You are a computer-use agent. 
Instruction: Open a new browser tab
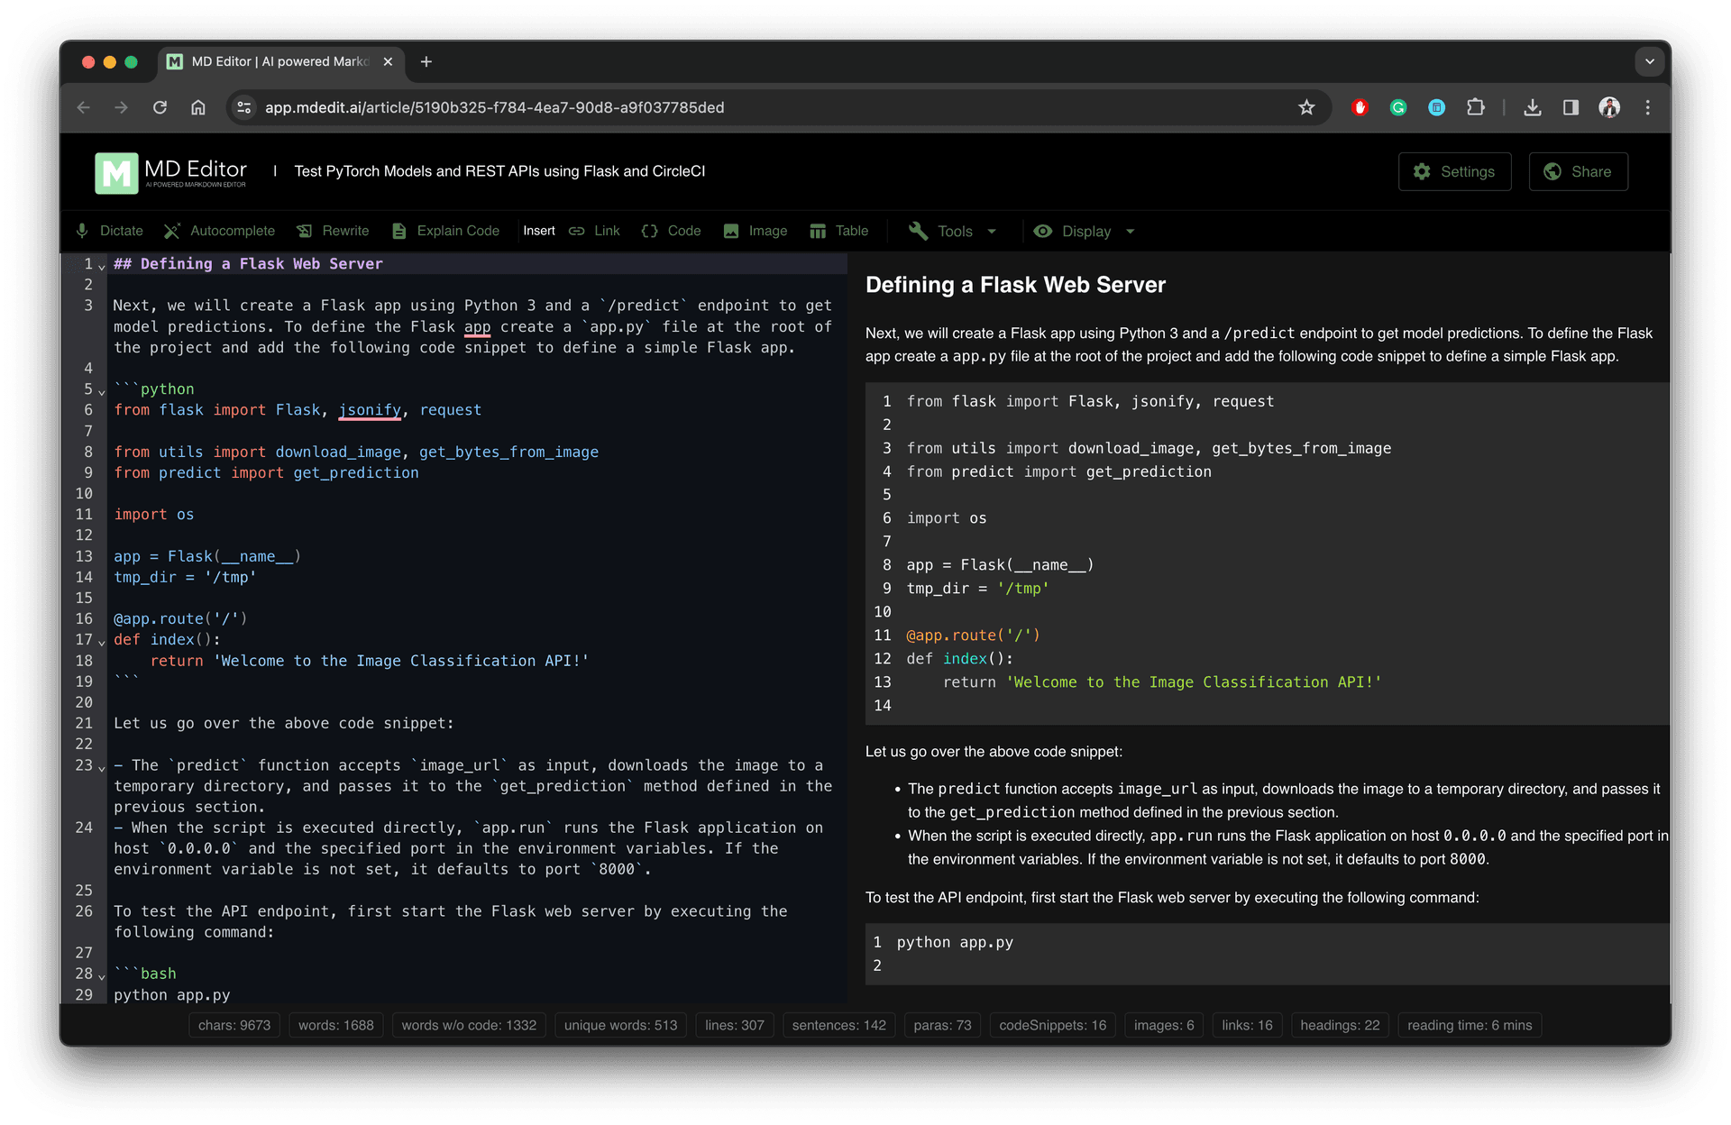[426, 61]
